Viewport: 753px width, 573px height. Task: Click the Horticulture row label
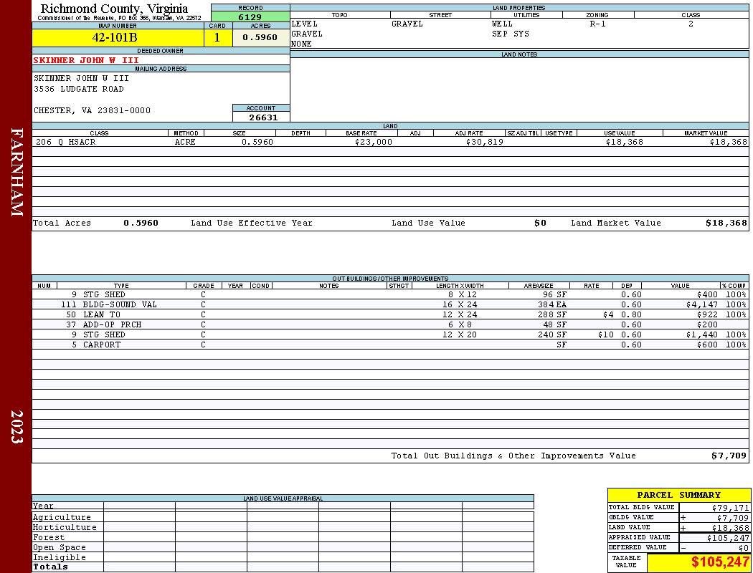pos(65,527)
